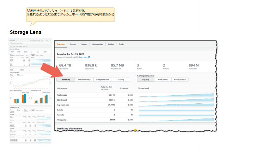Image resolution: width=269 pixels, height=158 pixels.
Task: Click the 836.9 k object count figure
Action: click(91, 65)
